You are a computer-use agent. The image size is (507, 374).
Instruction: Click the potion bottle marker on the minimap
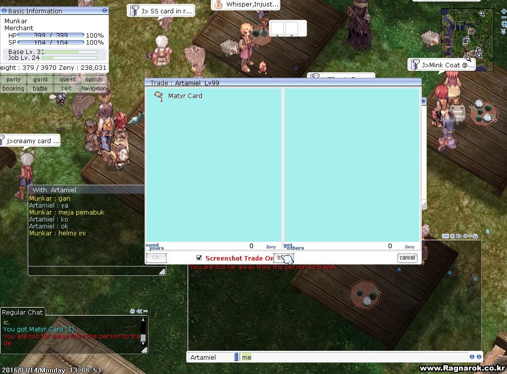465,55
